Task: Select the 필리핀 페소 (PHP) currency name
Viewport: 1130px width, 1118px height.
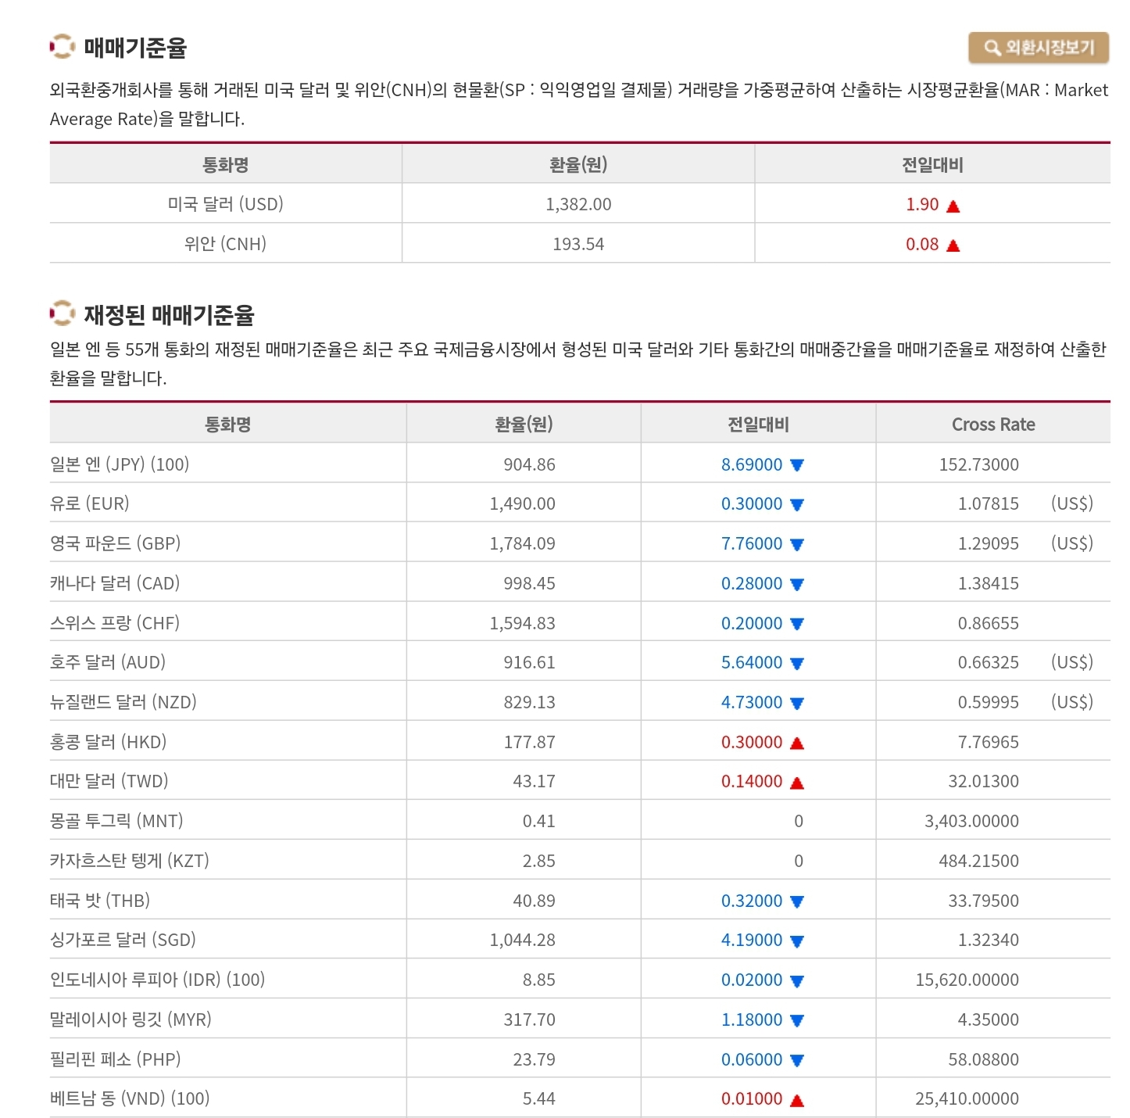Action: click(116, 1059)
